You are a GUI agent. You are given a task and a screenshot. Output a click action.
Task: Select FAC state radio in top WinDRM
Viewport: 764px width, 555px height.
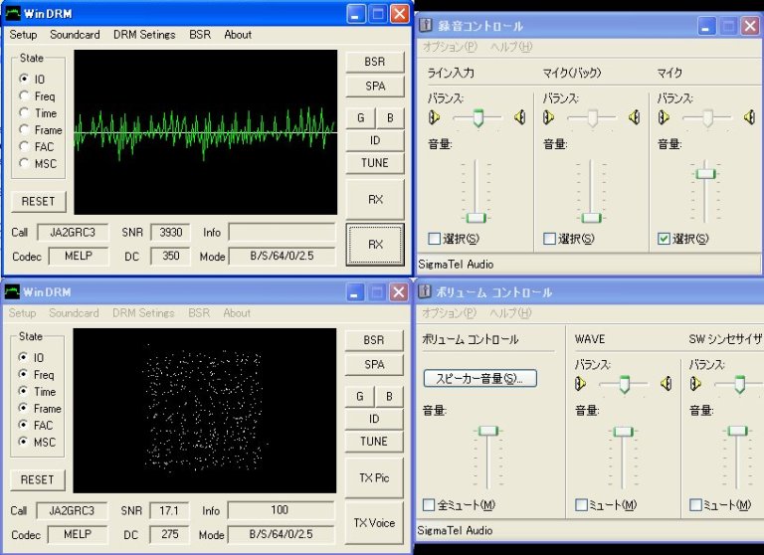pos(24,146)
